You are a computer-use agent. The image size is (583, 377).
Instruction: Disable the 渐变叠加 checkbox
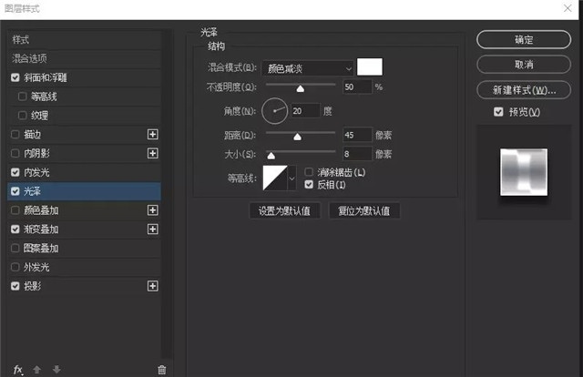point(15,229)
